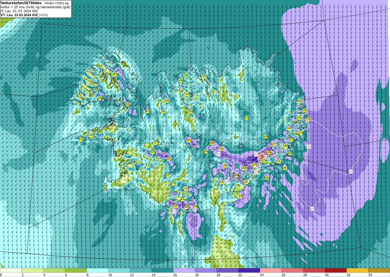
Task: Pick the legend color between 4 and 6
Action: (x=54, y=270)
